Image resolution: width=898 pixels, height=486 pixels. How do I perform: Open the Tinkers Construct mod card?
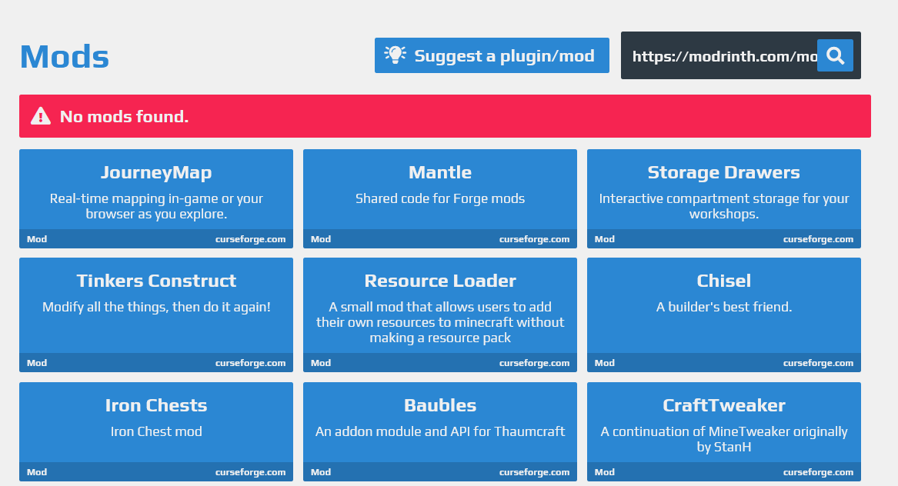coord(156,315)
